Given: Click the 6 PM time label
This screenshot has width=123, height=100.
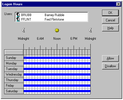Looking at the screenshot, I should 74,39.
